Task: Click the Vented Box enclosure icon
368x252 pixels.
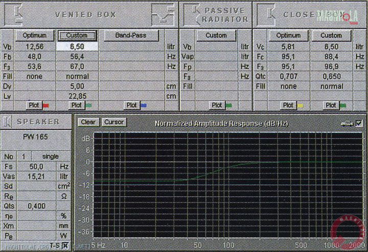Action: click(x=14, y=14)
